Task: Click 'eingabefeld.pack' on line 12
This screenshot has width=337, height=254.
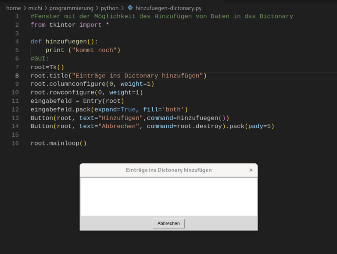Action: coord(61,109)
